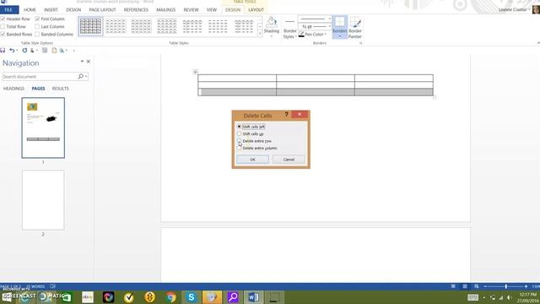The height and width of the screenshot is (304, 540).
Task: Switch to Word in the taskbar
Action: coord(253,297)
